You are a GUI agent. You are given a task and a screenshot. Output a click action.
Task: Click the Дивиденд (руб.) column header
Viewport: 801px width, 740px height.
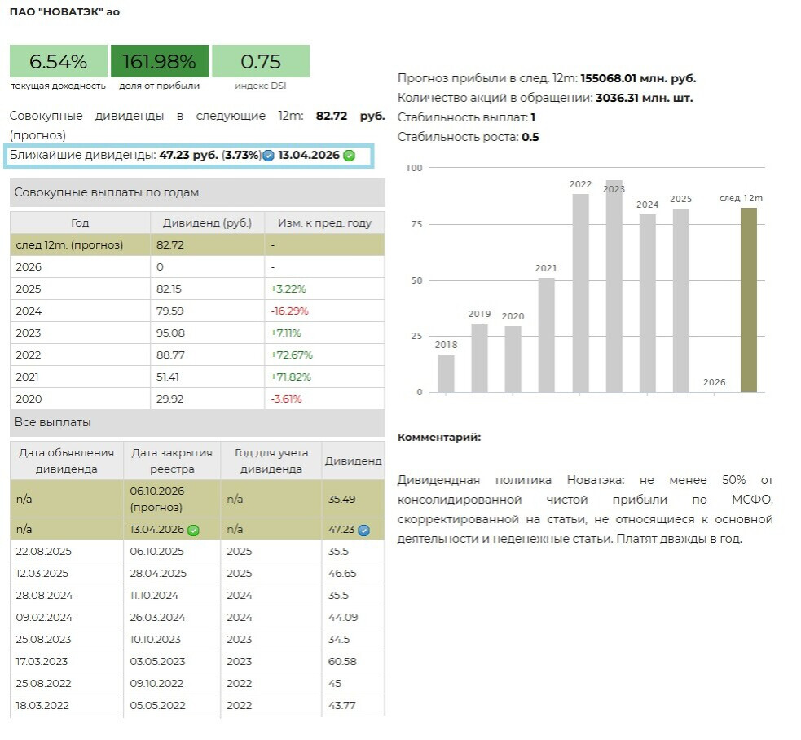[207, 222]
